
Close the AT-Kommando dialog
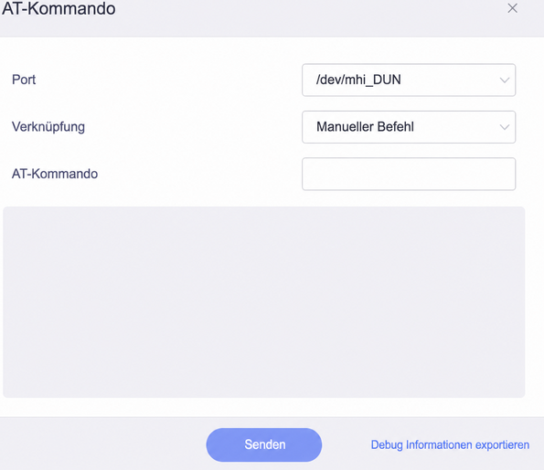(x=512, y=8)
